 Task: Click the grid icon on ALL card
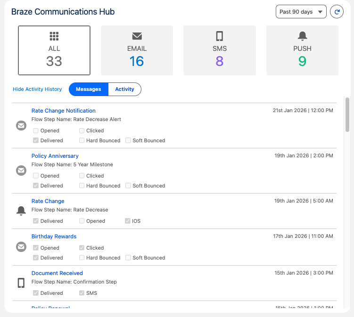point(54,36)
